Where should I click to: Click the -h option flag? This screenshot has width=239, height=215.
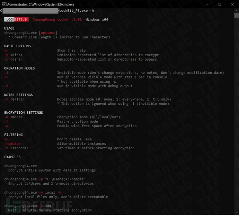tap(6, 50)
